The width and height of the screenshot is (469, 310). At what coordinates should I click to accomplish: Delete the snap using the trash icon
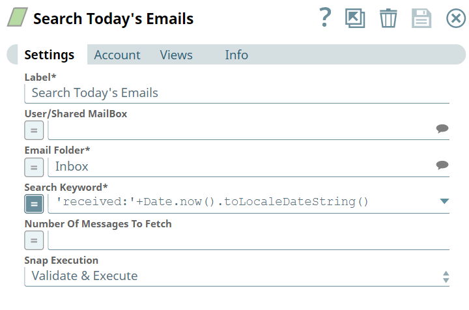(x=388, y=18)
